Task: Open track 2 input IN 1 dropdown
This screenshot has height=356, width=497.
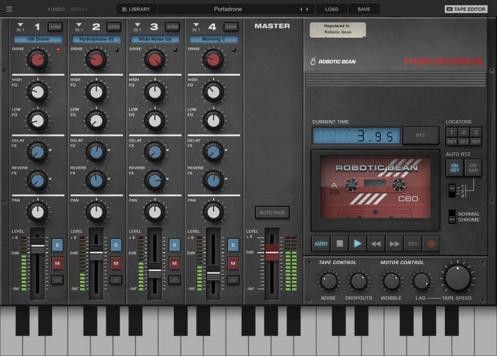Action: coord(79,27)
